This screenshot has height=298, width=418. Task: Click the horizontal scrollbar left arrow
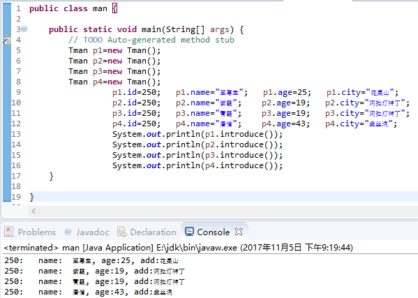[33, 211]
